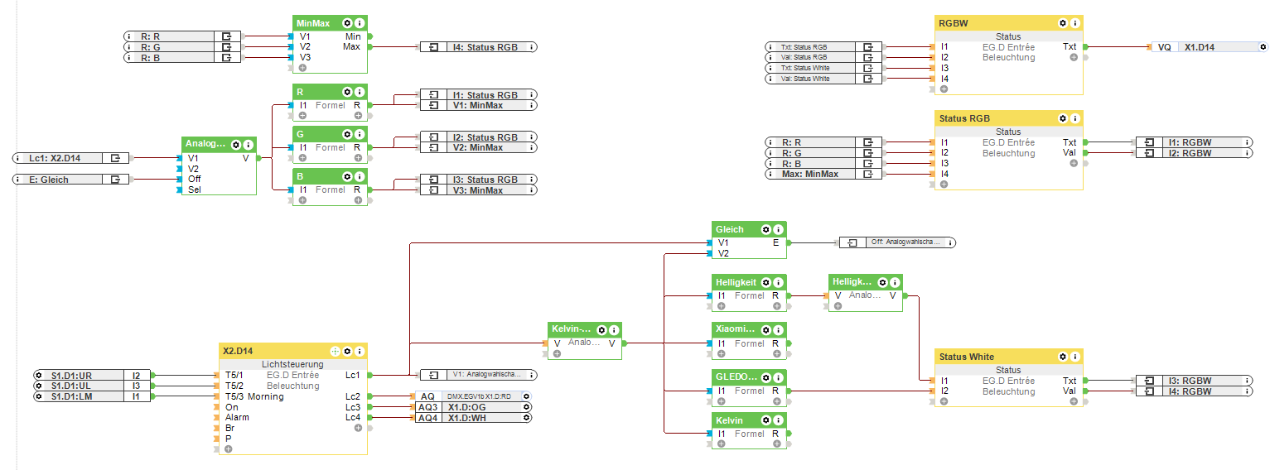Screen dimensions: 1270x470
Task: Select the Analog selector block title
Action: [204, 144]
